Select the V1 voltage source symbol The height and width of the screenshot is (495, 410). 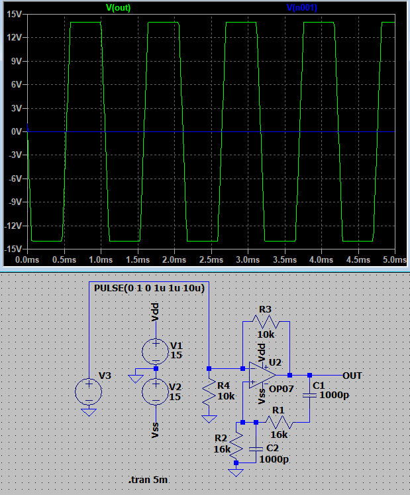coord(155,350)
